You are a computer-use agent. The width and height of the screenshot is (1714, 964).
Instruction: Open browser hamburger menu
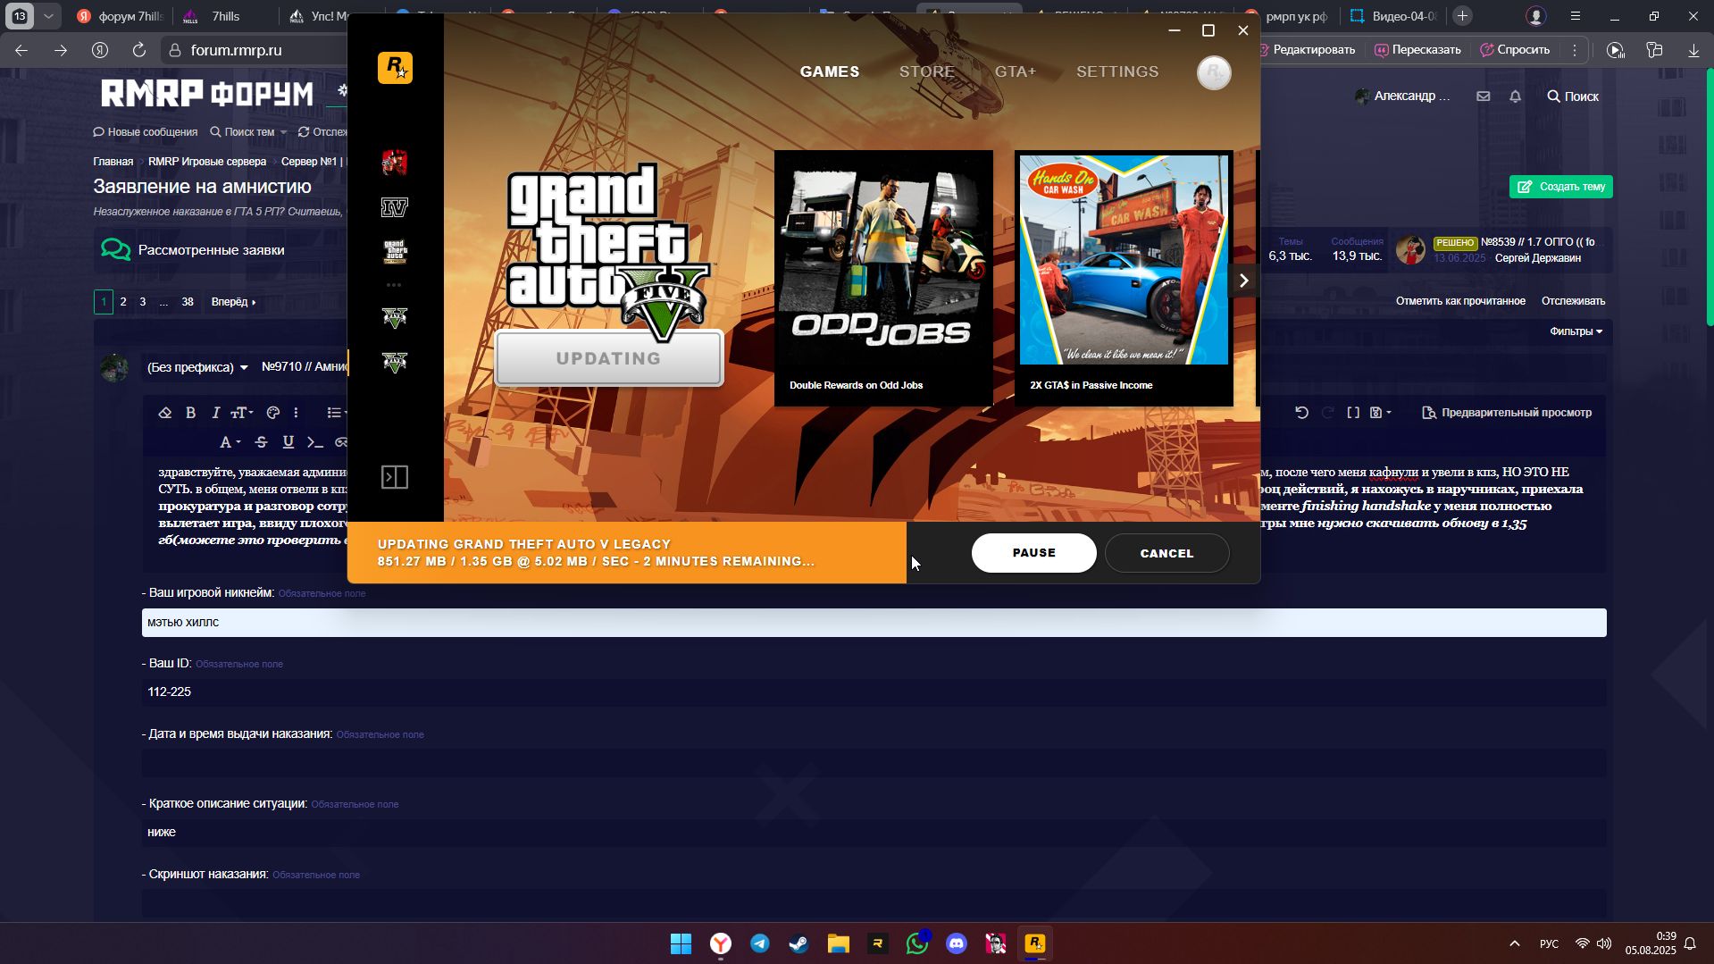pos(1576,16)
